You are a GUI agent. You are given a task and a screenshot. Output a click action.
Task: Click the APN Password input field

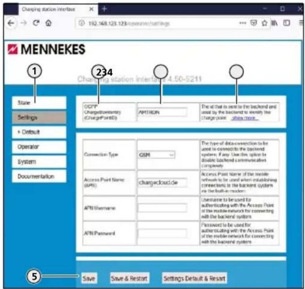pyautogui.click(x=162, y=233)
